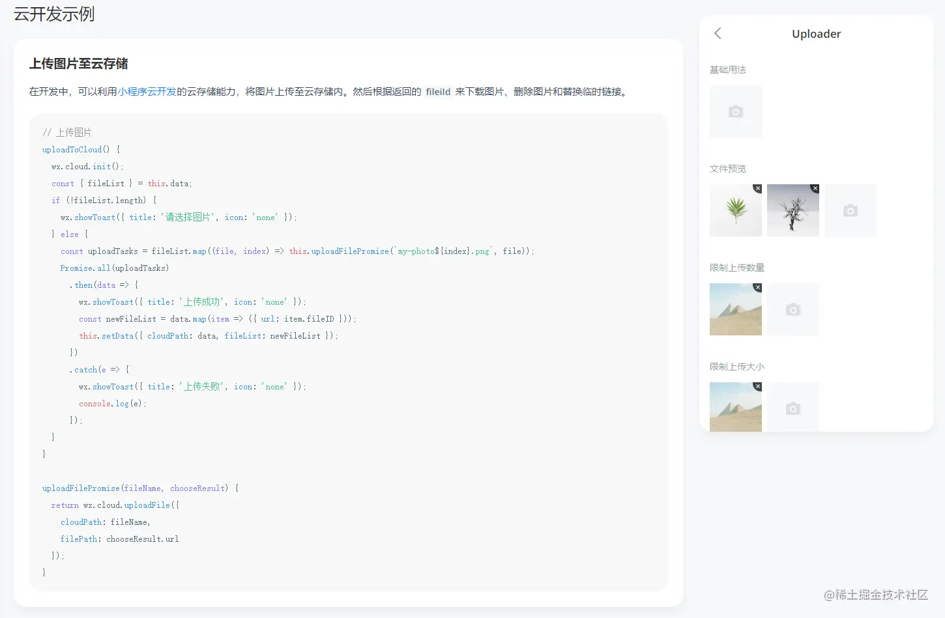This screenshot has height=618, width=945.
Task: Go back using the Uploader back arrow
Action: tap(718, 33)
